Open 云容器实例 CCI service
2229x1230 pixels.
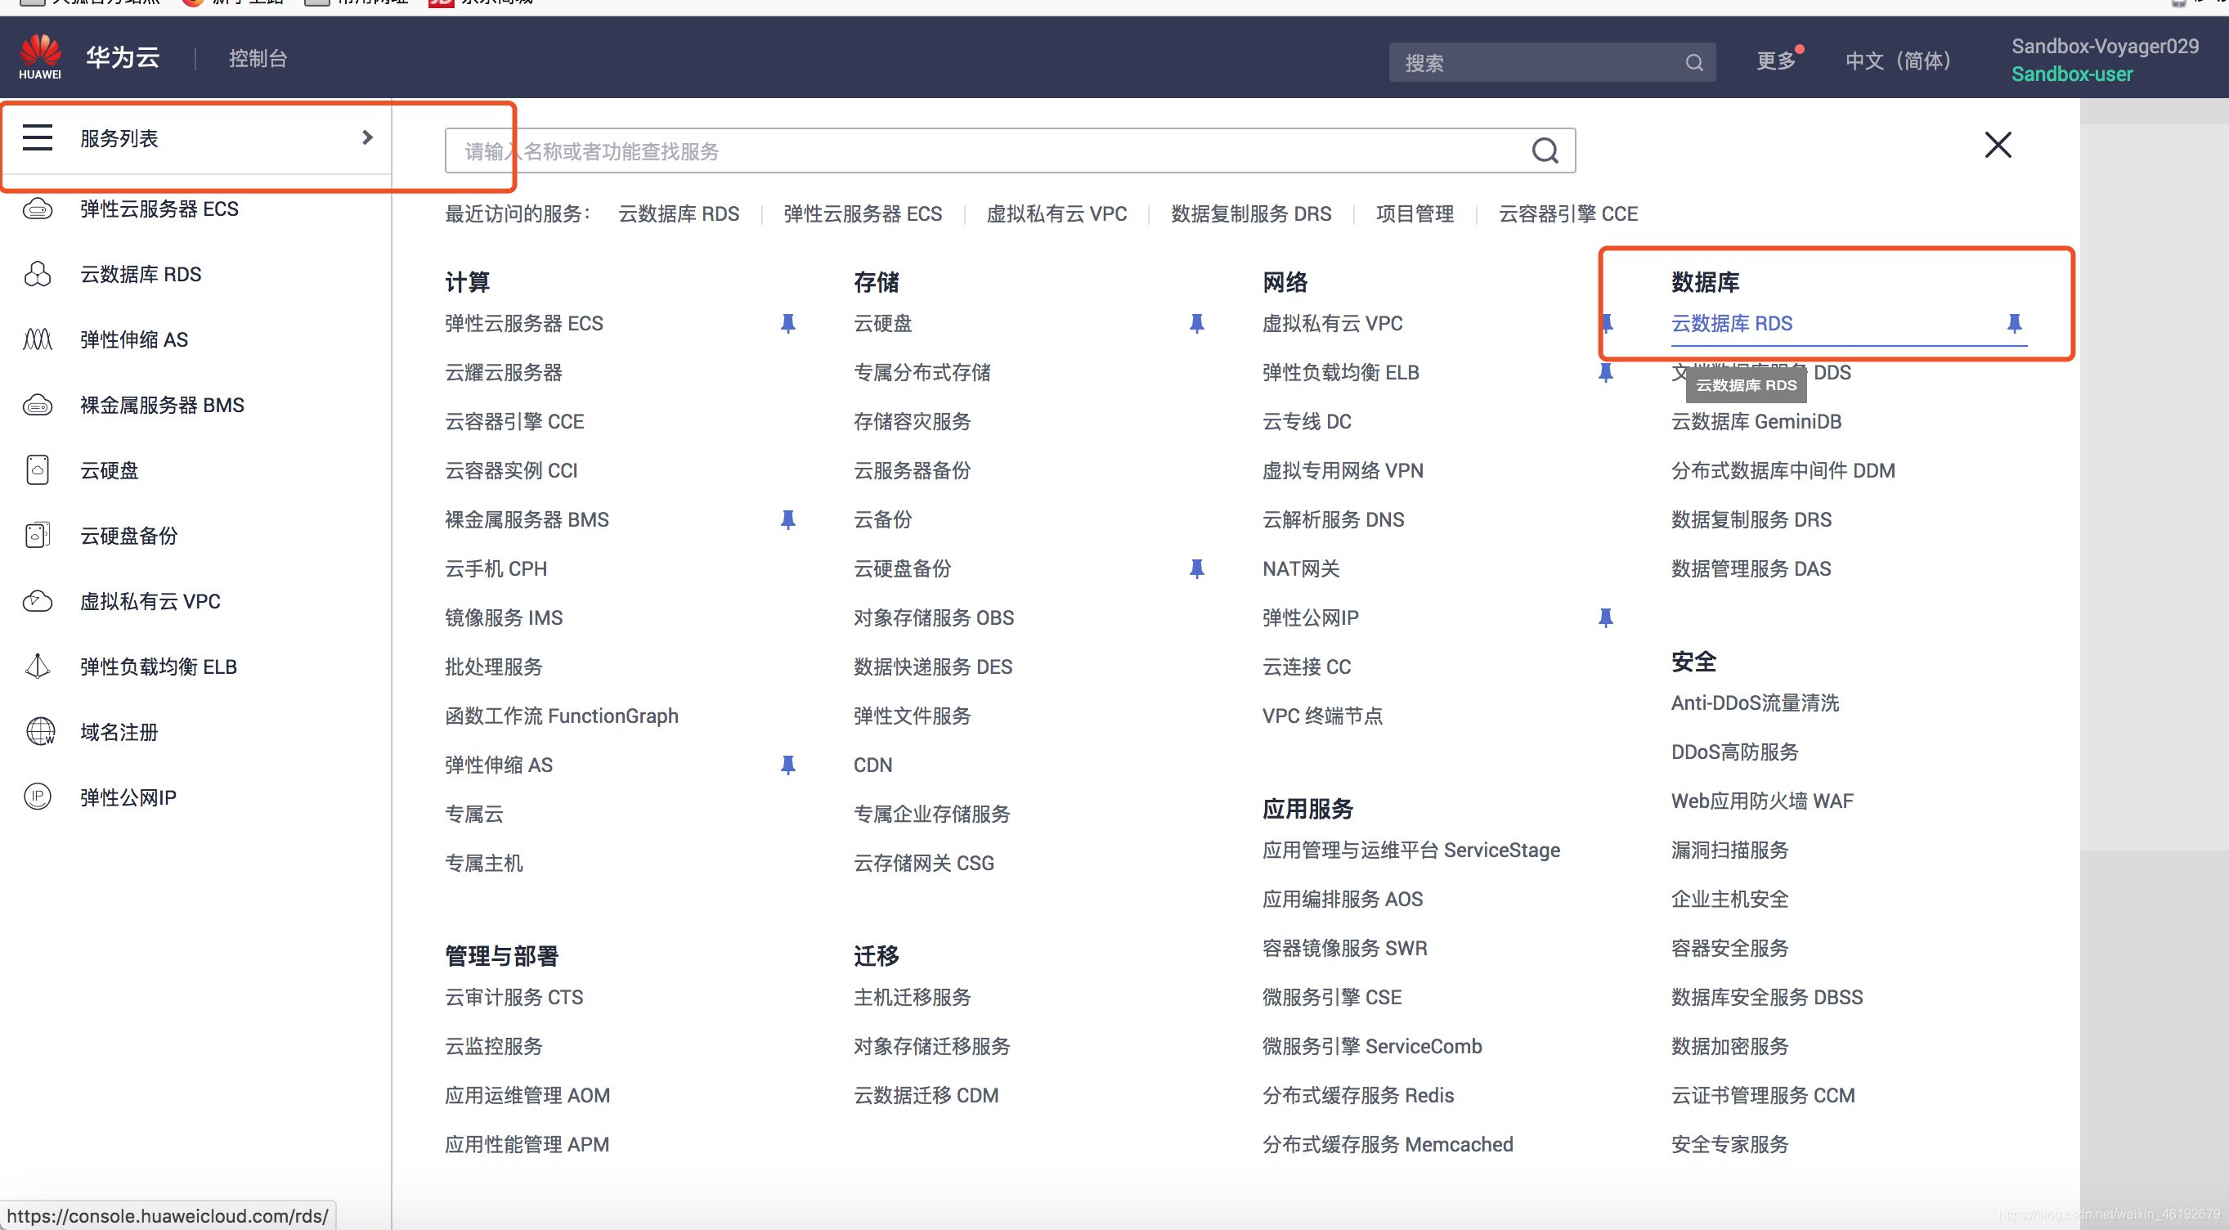510,470
